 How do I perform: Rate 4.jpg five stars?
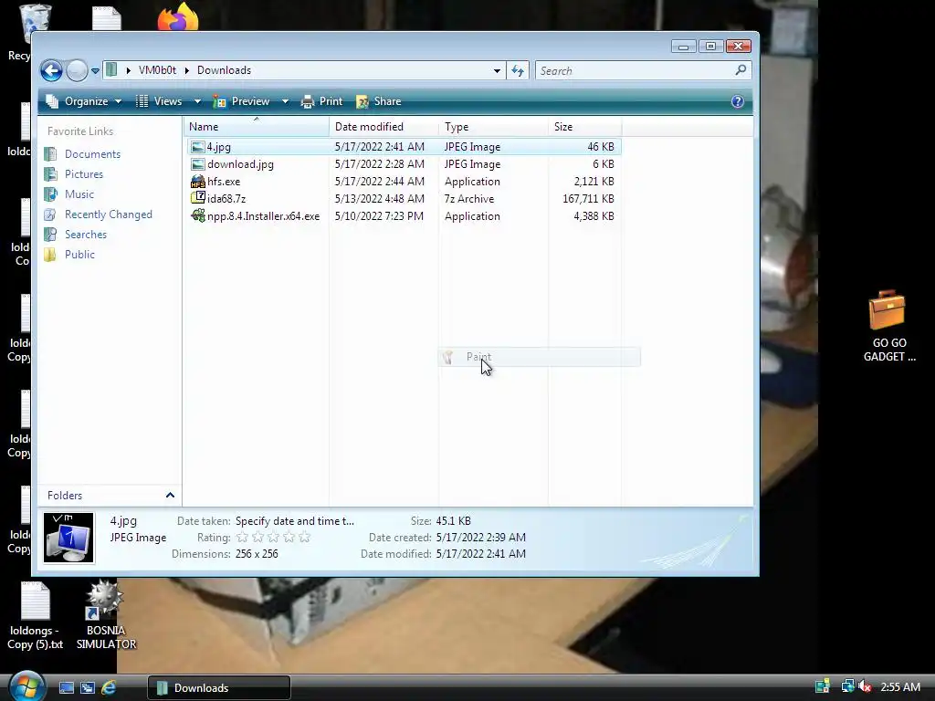click(x=305, y=537)
